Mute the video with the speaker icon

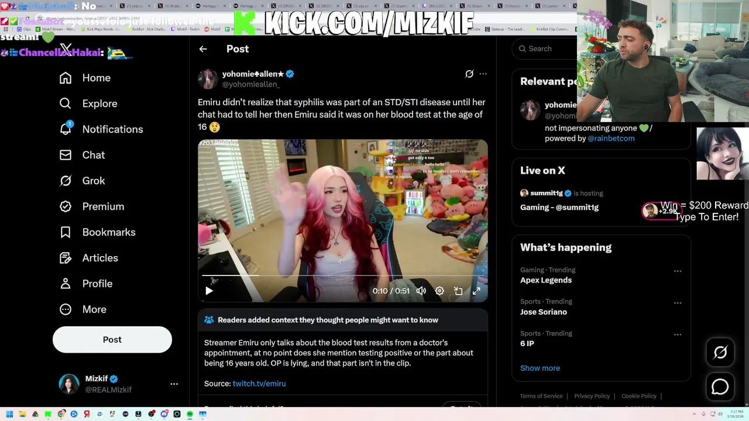coord(421,291)
